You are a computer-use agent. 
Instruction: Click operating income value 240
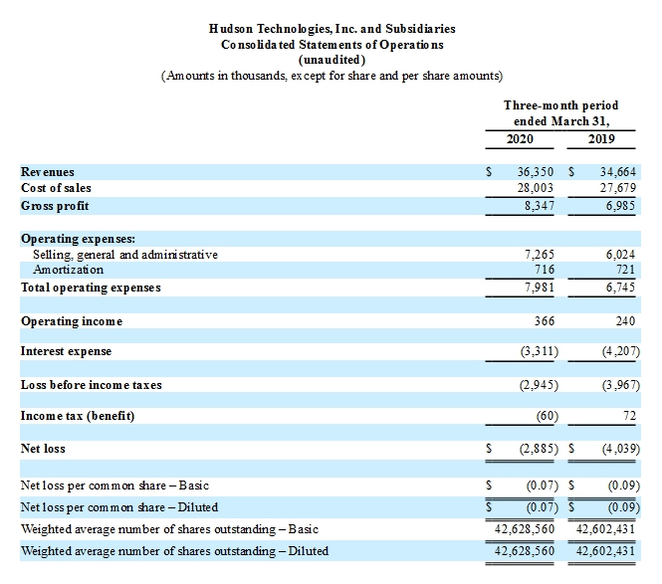pos(626,321)
